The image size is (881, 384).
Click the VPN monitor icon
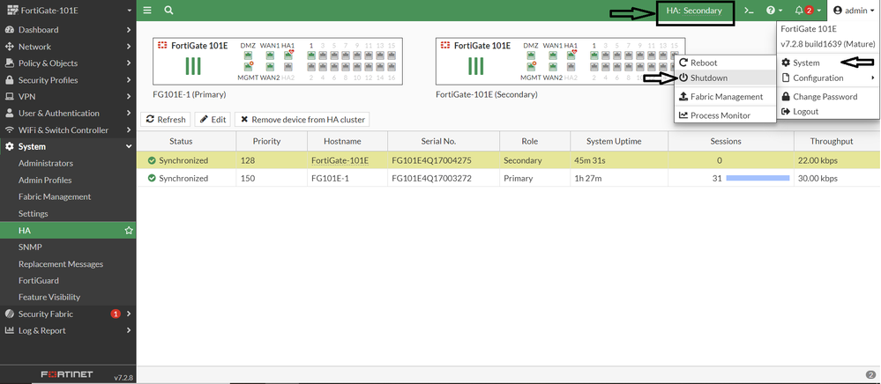[x=9, y=97]
